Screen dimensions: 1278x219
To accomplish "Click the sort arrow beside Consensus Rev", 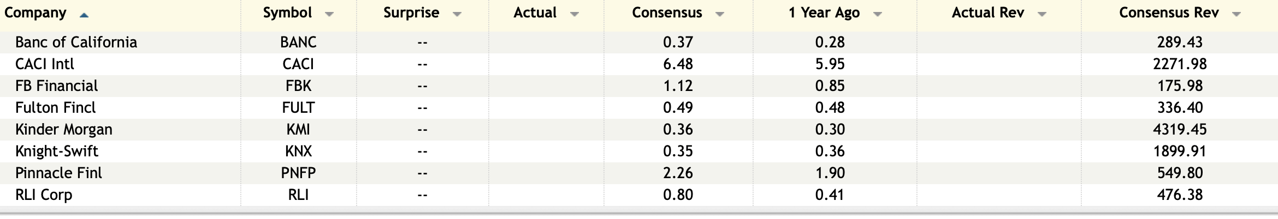I will pos(1236,15).
